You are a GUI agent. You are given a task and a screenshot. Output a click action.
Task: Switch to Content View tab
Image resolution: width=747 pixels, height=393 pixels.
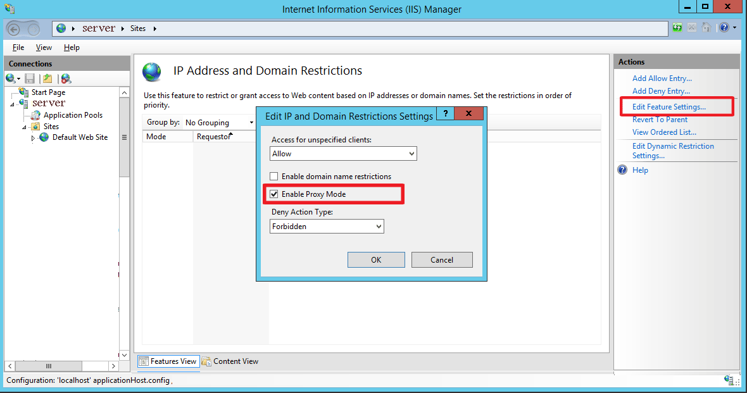[x=230, y=361]
